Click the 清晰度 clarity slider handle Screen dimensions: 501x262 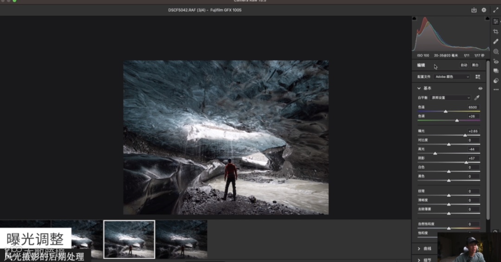(449, 204)
